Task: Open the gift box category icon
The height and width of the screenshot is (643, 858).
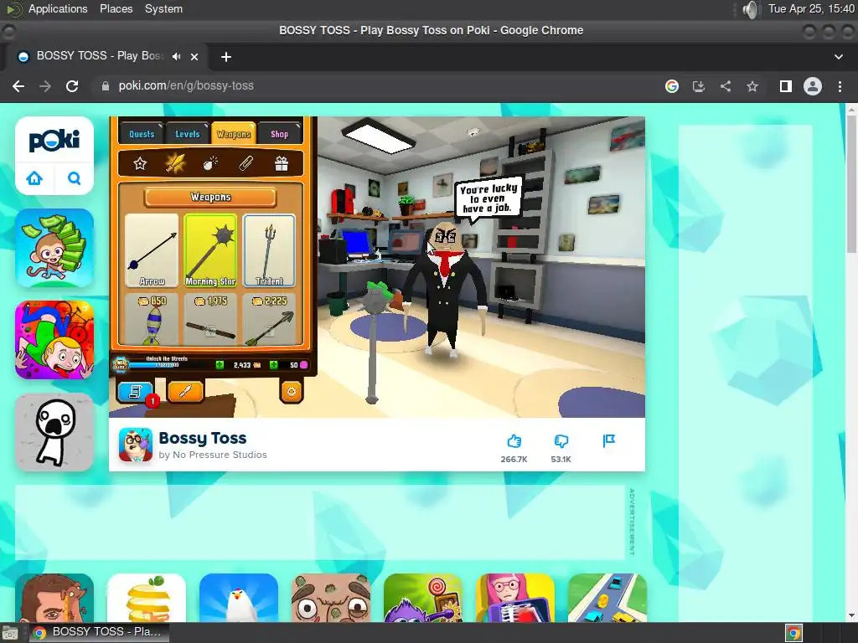Action: [282, 163]
